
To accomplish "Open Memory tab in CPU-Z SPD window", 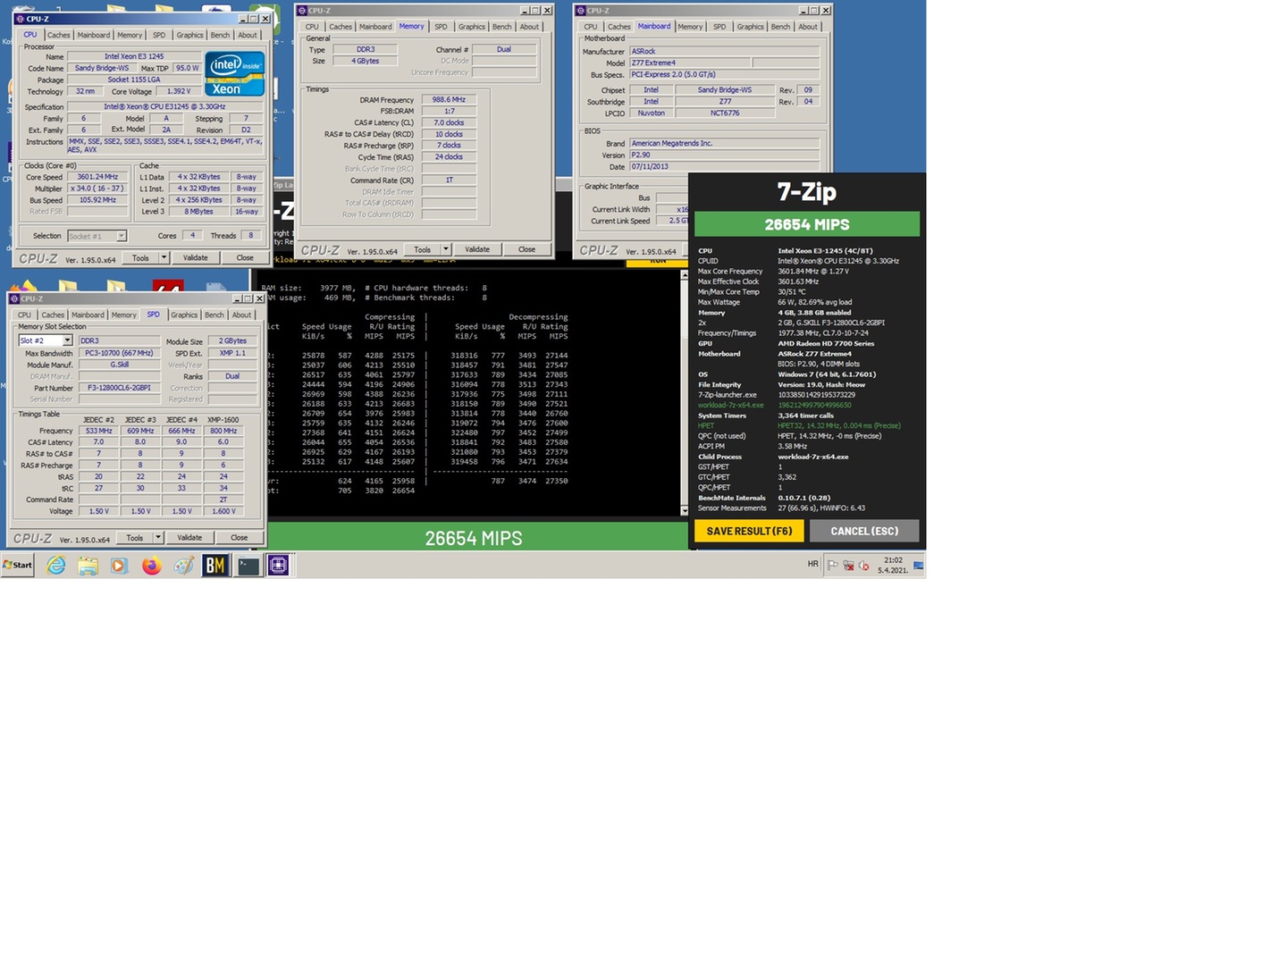I will (124, 315).
